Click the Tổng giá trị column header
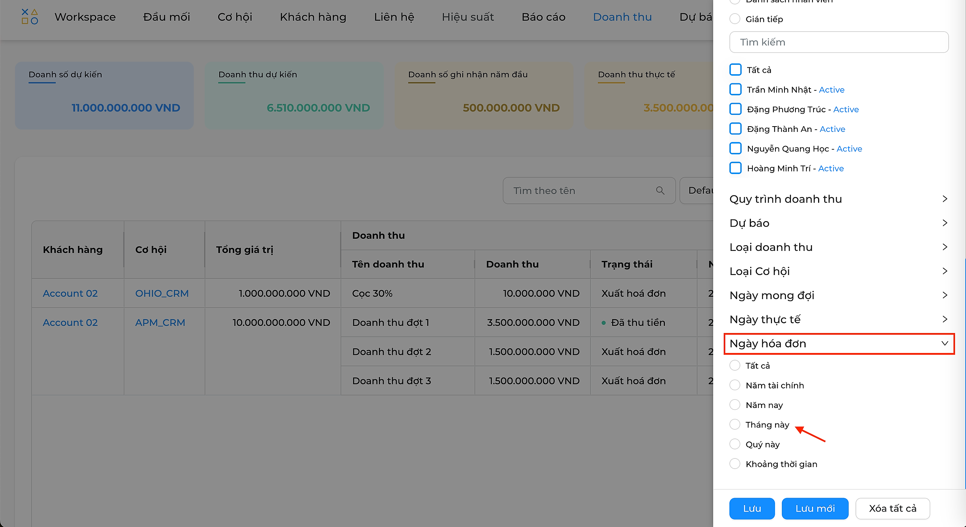The width and height of the screenshot is (966, 527). tap(273, 250)
